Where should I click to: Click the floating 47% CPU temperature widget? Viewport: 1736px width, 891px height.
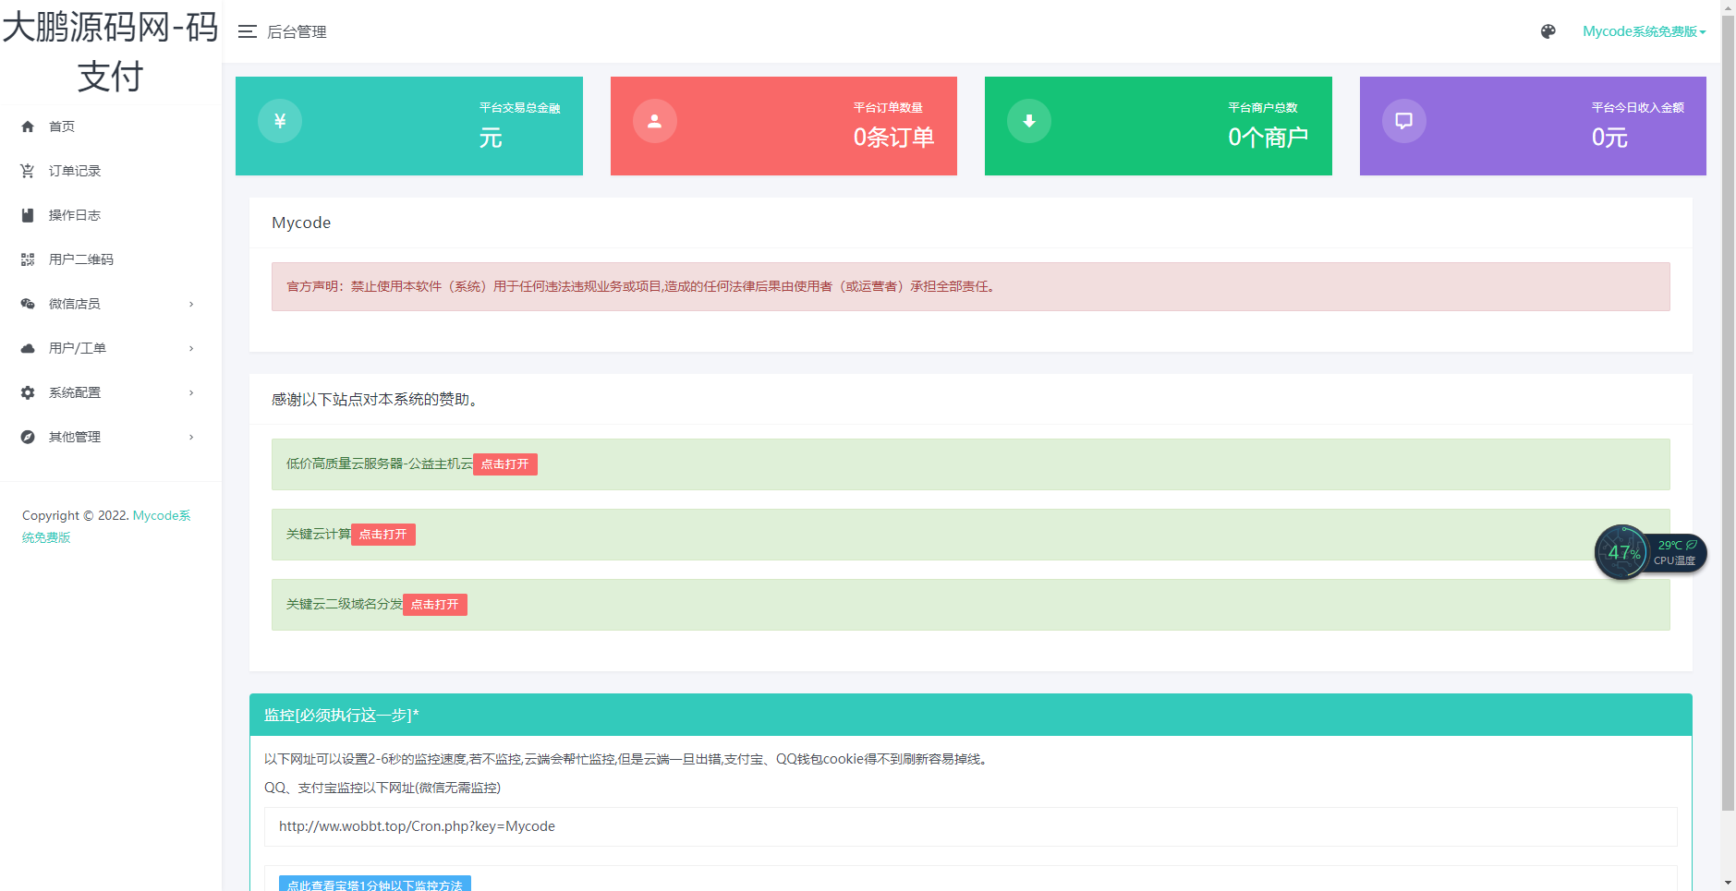point(1649,553)
